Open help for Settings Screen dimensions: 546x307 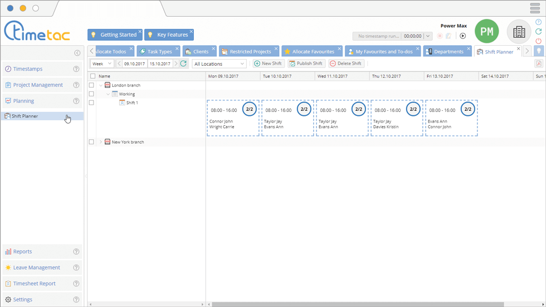[x=76, y=300]
